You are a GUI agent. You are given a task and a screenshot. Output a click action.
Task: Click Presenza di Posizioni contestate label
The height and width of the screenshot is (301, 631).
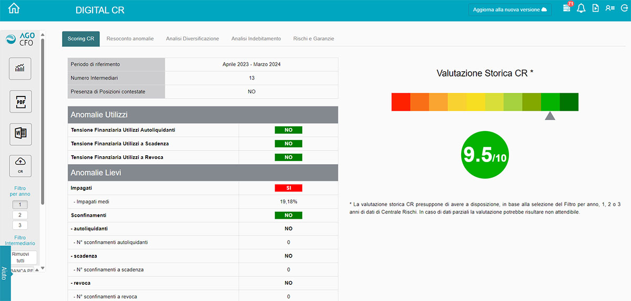108,92
